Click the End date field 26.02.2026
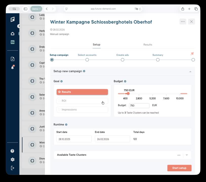206x182 pixels. point(112,139)
